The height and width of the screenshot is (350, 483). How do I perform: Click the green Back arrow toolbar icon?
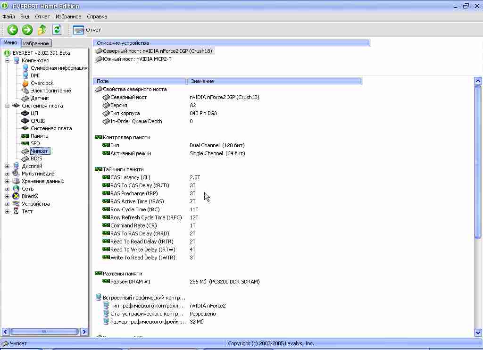click(x=12, y=30)
